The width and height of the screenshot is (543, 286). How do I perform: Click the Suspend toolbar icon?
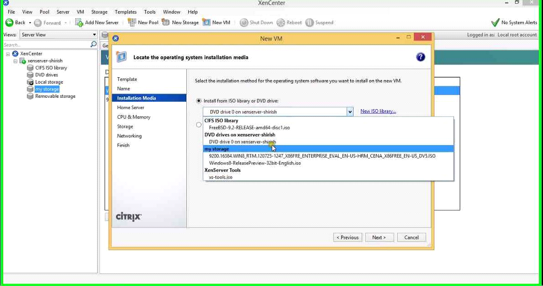309,22
